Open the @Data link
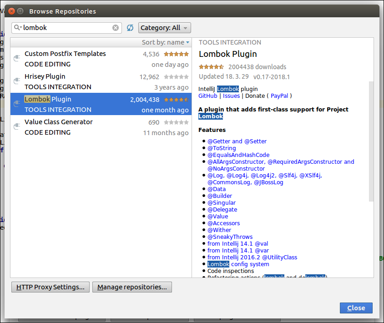The width and height of the screenshot is (384, 323). [x=217, y=189]
